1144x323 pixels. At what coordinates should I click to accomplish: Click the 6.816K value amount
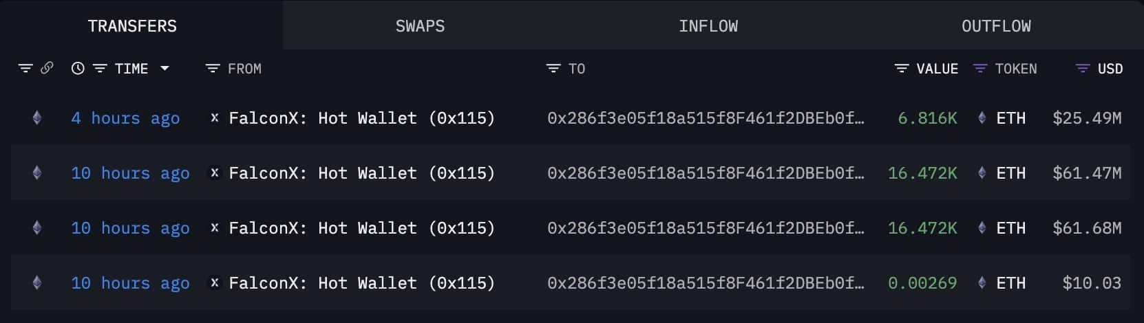[927, 118]
